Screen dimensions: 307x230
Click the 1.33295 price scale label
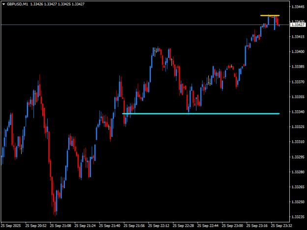298,157
